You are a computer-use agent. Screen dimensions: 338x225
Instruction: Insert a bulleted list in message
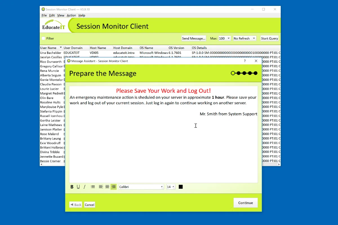[x=93, y=187]
